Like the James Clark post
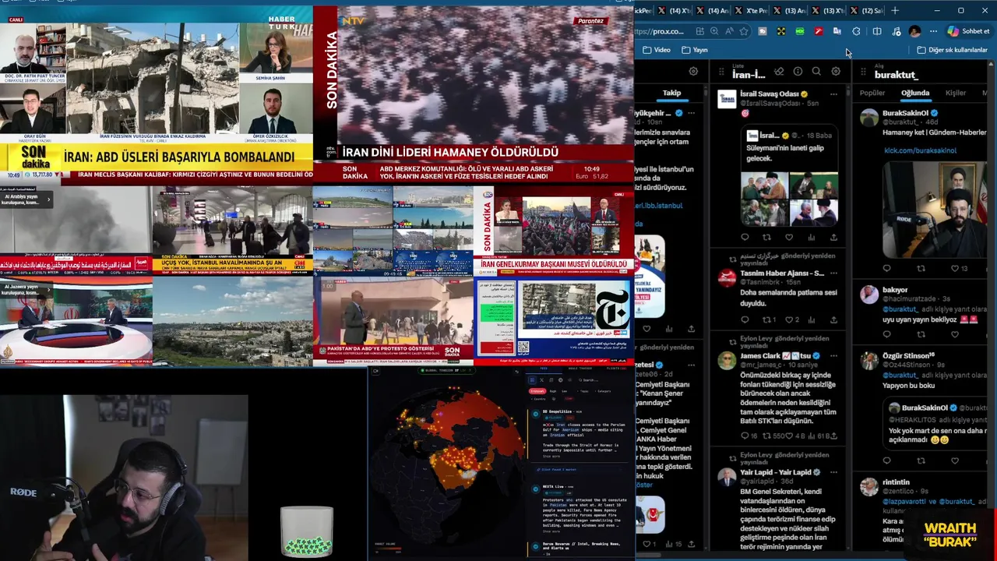Viewport: 997px width, 561px height. [796, 436]
